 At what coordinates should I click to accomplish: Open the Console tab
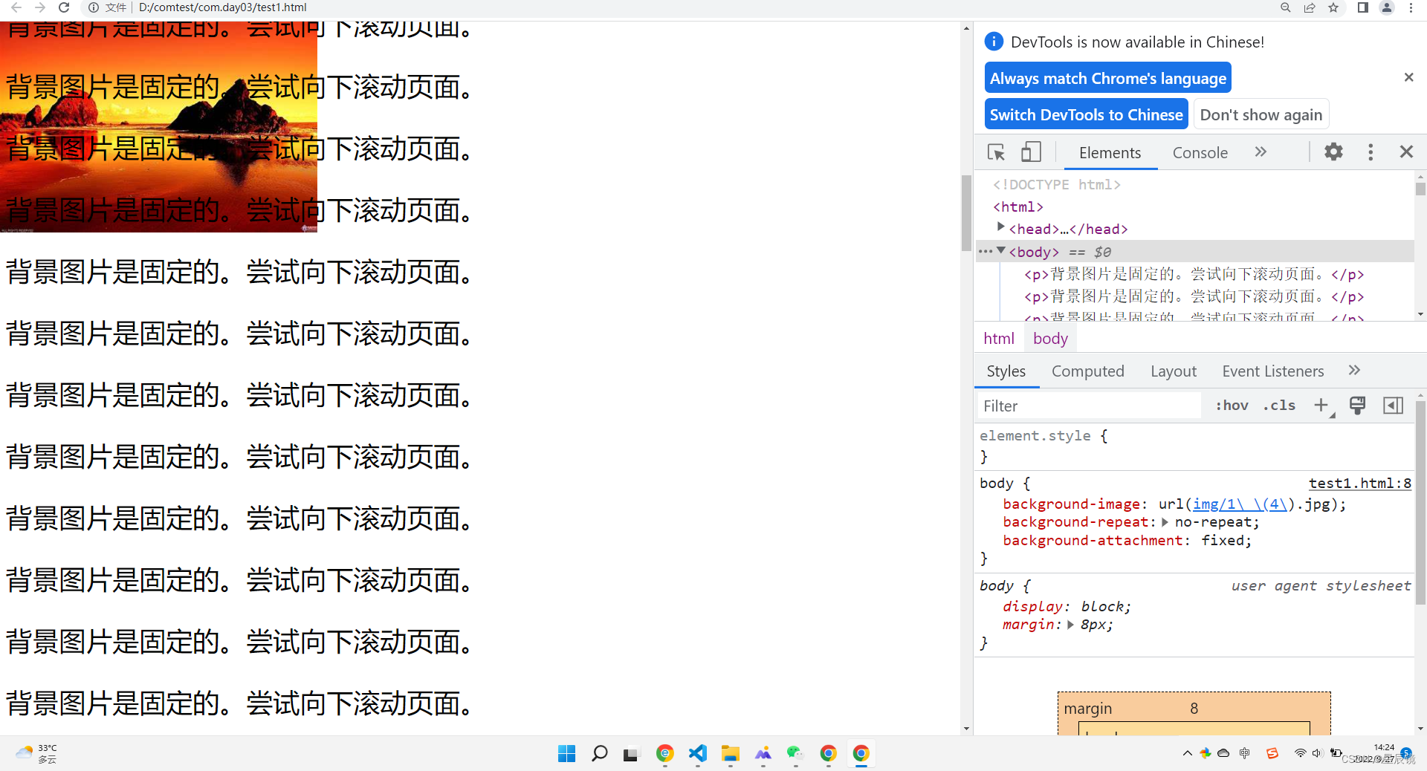(1200, 153)
